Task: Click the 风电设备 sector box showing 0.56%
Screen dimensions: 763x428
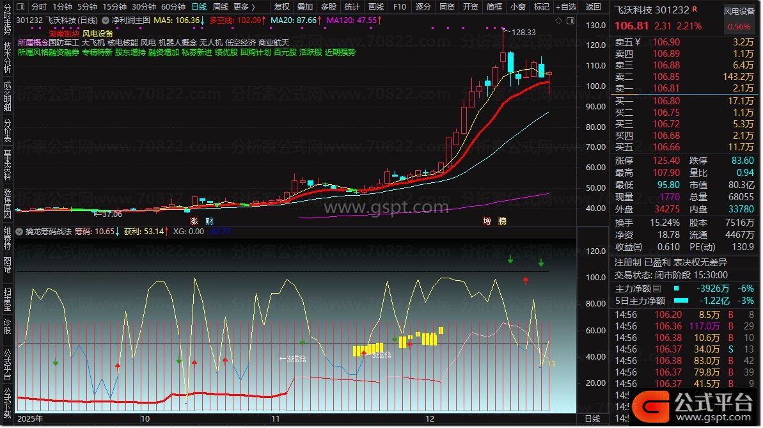Action: tap(739, 19)
